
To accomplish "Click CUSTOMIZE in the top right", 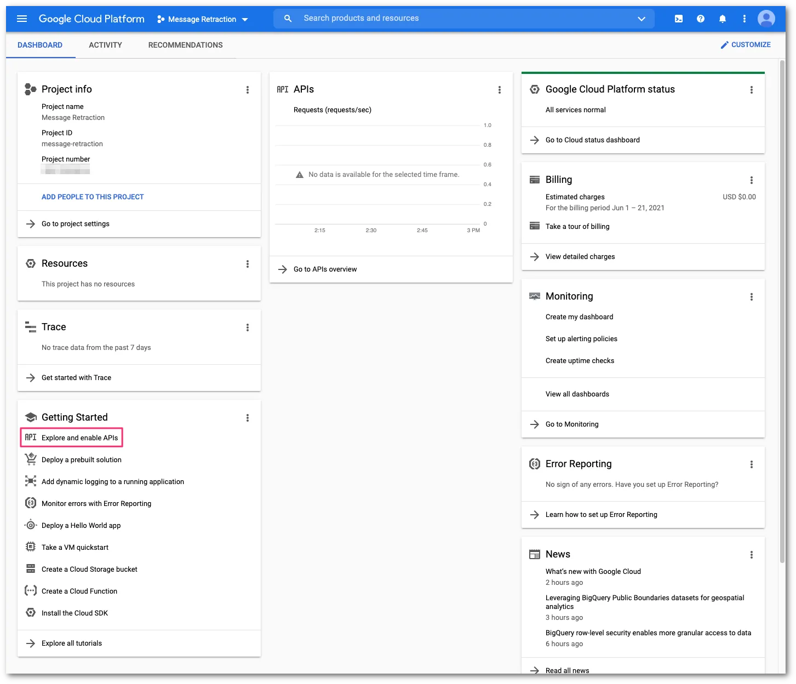I will point(746,44).
